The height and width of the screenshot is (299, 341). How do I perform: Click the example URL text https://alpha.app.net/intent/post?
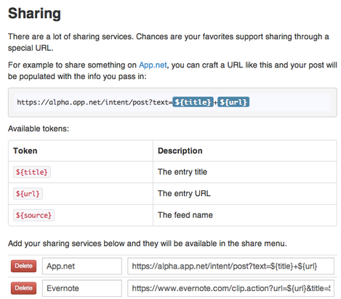(x=95, y=102)
